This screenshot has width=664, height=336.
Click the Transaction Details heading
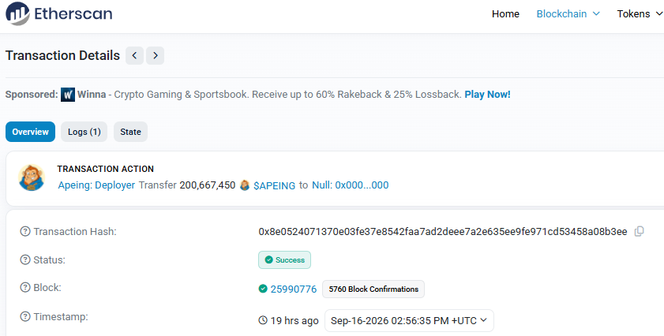pyautogui.click(x=62, y=55)
